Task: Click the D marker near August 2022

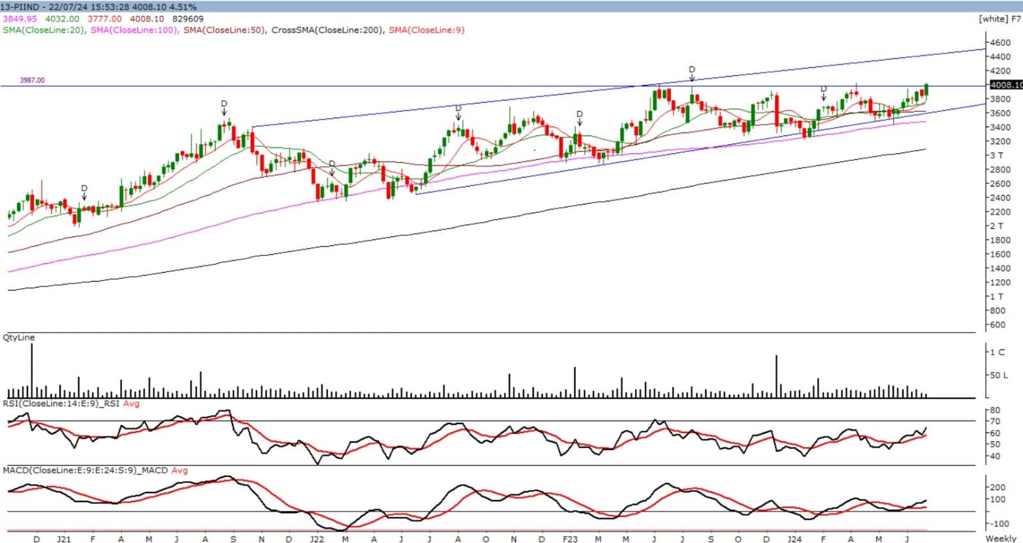Action: pos(458,109)
